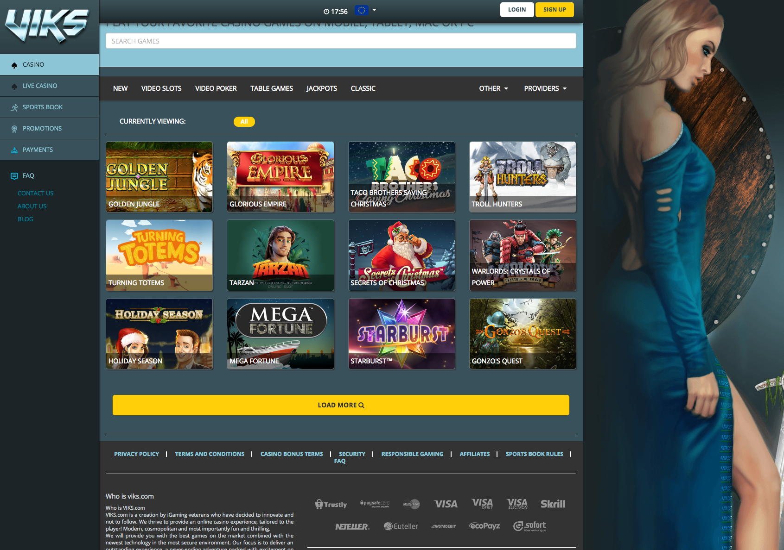Click the ecoPayz logo
The height and width of the screenshot is (550, 784).
(485, 526)
